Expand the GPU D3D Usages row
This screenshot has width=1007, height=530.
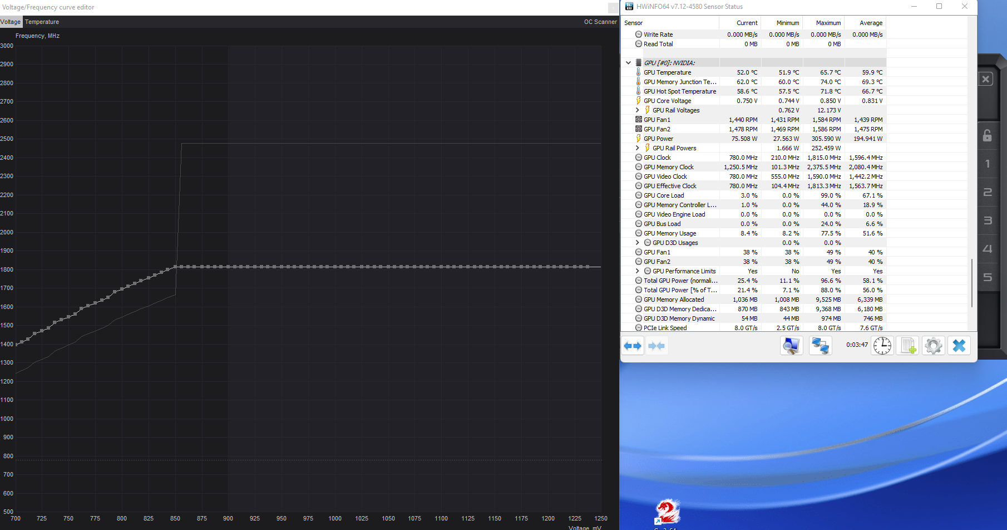click(x=638, y=243)
